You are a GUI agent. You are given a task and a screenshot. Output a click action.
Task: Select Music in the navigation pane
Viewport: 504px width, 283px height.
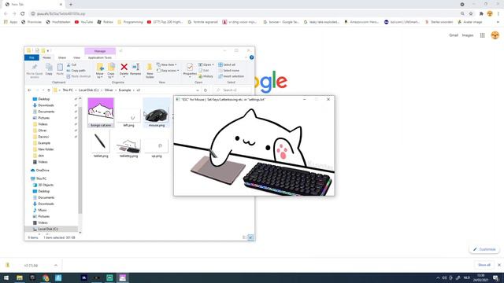point(39,210)
